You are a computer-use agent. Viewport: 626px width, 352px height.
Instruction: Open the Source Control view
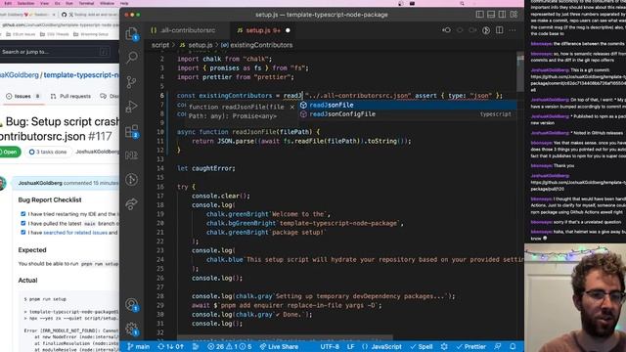(131, 82)
